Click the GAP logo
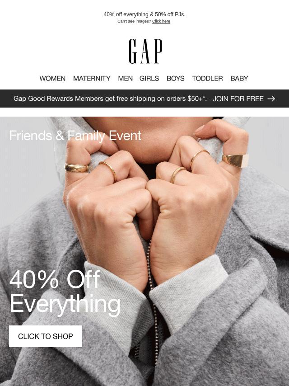 (x=145, y=51)
